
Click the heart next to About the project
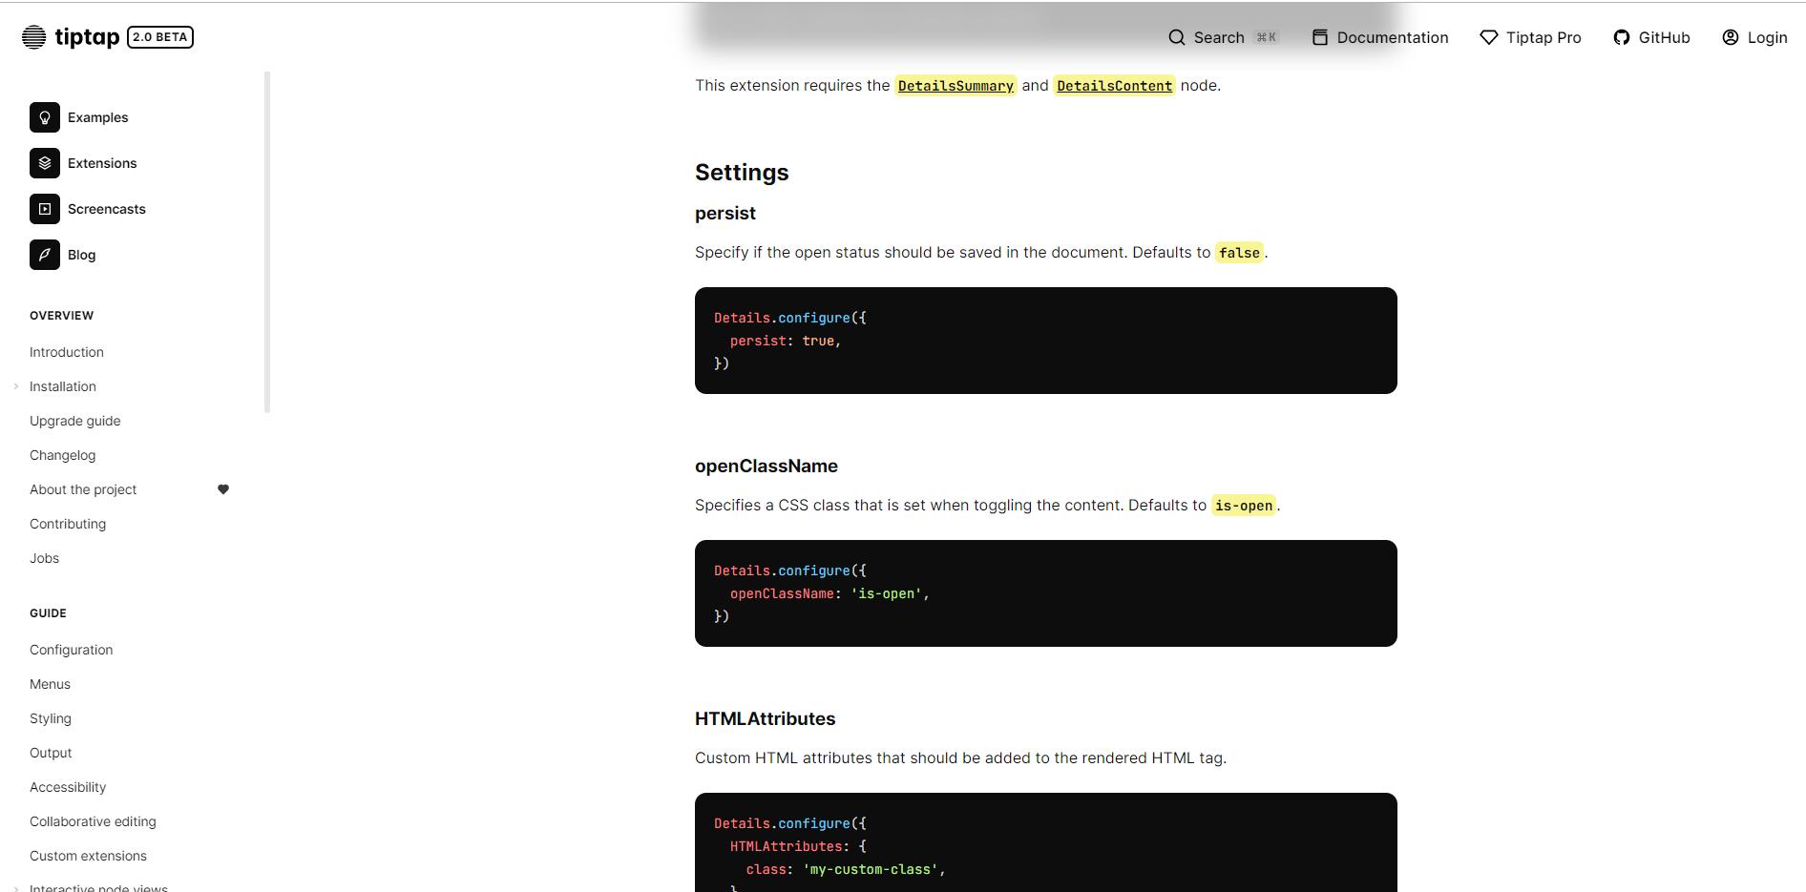222,488
